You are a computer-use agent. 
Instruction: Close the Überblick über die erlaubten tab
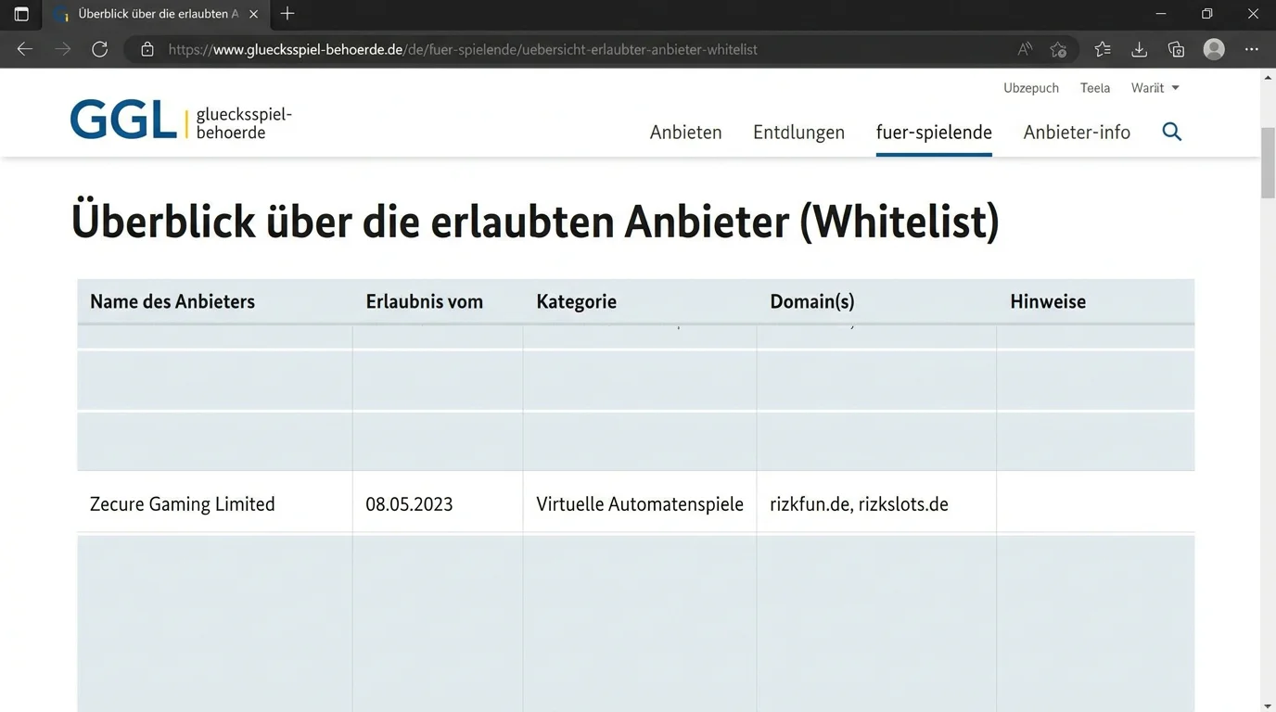[x=253, y=14]
